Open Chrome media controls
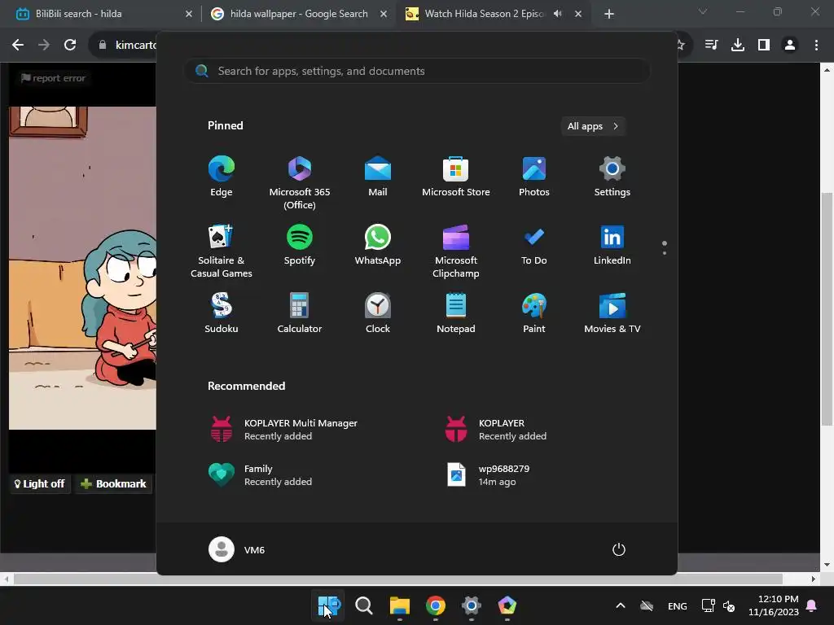 click(x=711, y=45)
